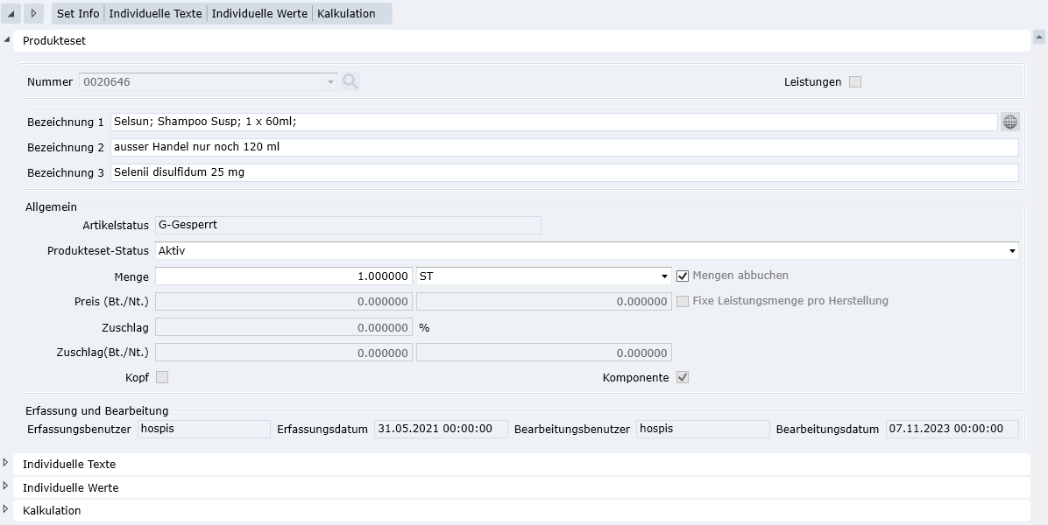
Task: Collapse the Produkteset section
Action: tap(8, 40)
